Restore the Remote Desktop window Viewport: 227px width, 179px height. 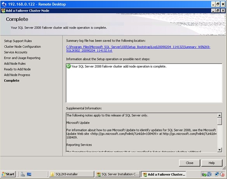[x=218, y=4]
